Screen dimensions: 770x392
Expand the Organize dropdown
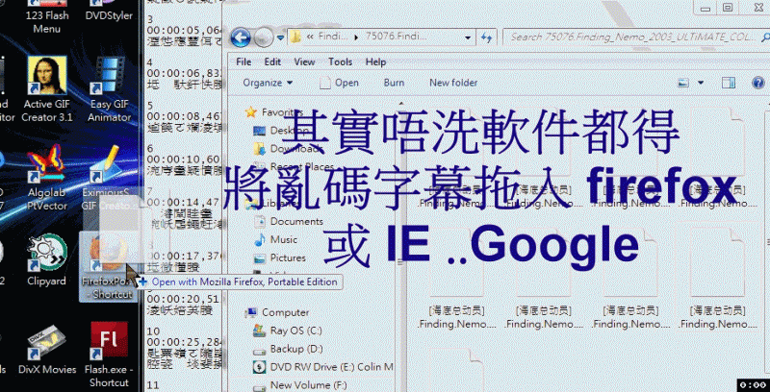point(268,83)
